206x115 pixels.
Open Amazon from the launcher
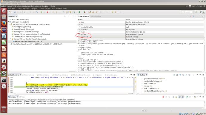[x=4, y=61]
